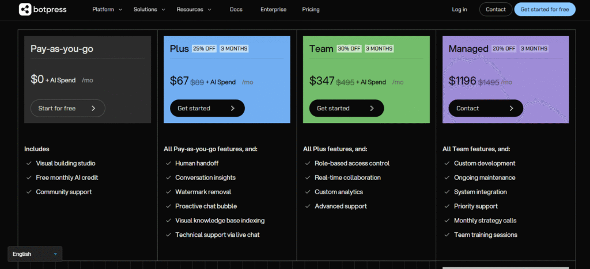Click the Plus 3 MONTHS badge

point(234,49)
